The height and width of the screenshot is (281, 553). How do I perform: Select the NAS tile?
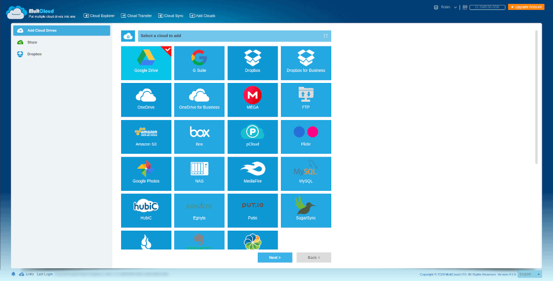(x=199, y=174)
